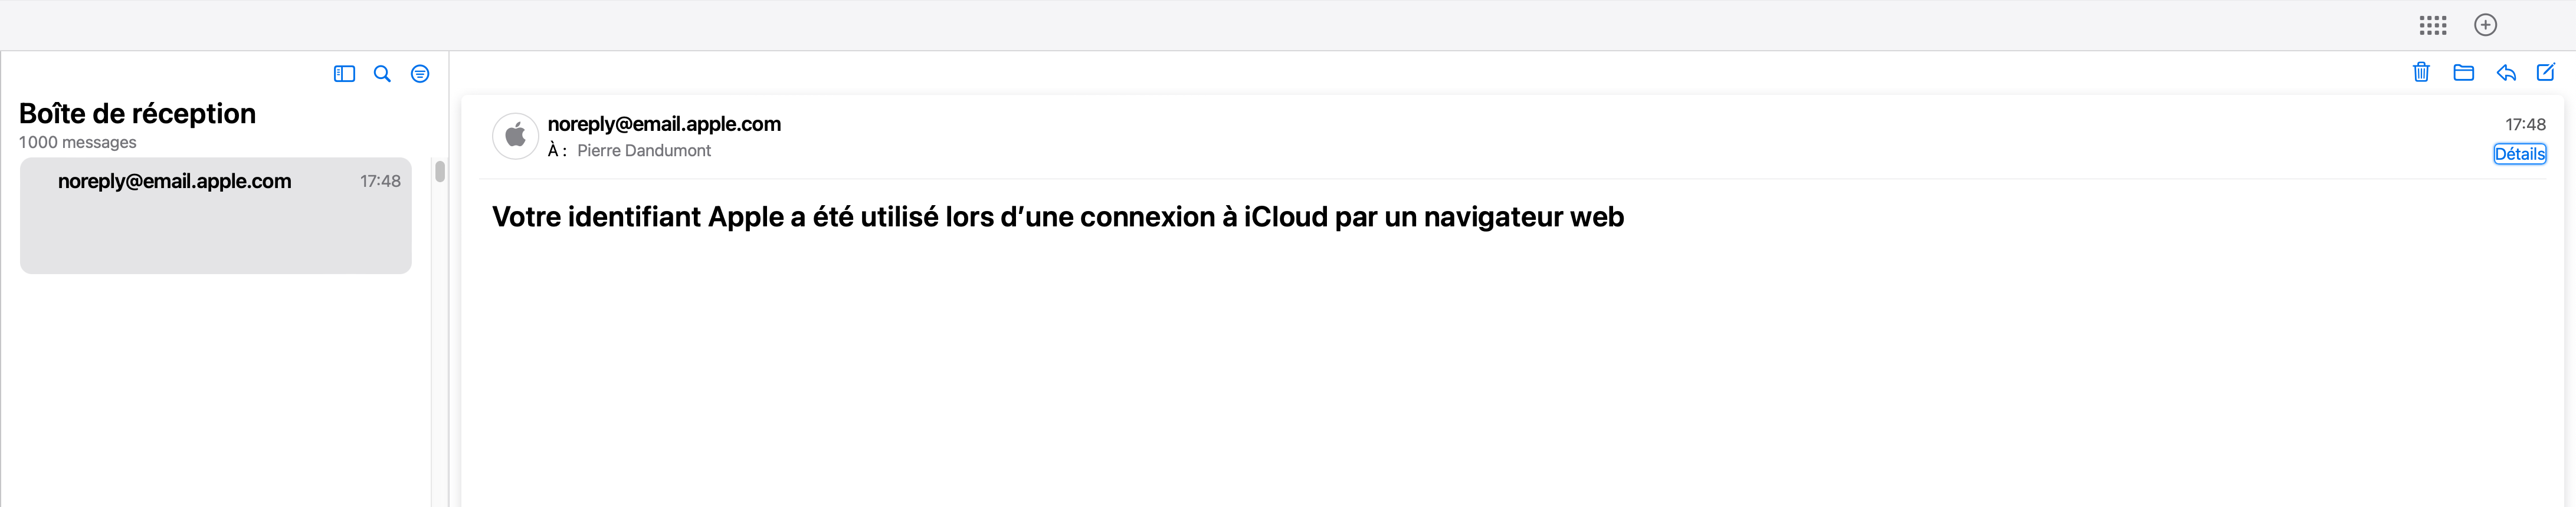Delete the message with the trash icon

tap(2421, 72)
